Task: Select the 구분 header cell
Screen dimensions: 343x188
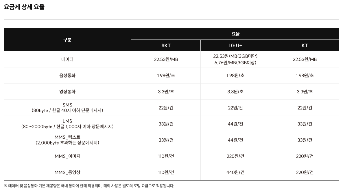Action: [x=67, y=40]
